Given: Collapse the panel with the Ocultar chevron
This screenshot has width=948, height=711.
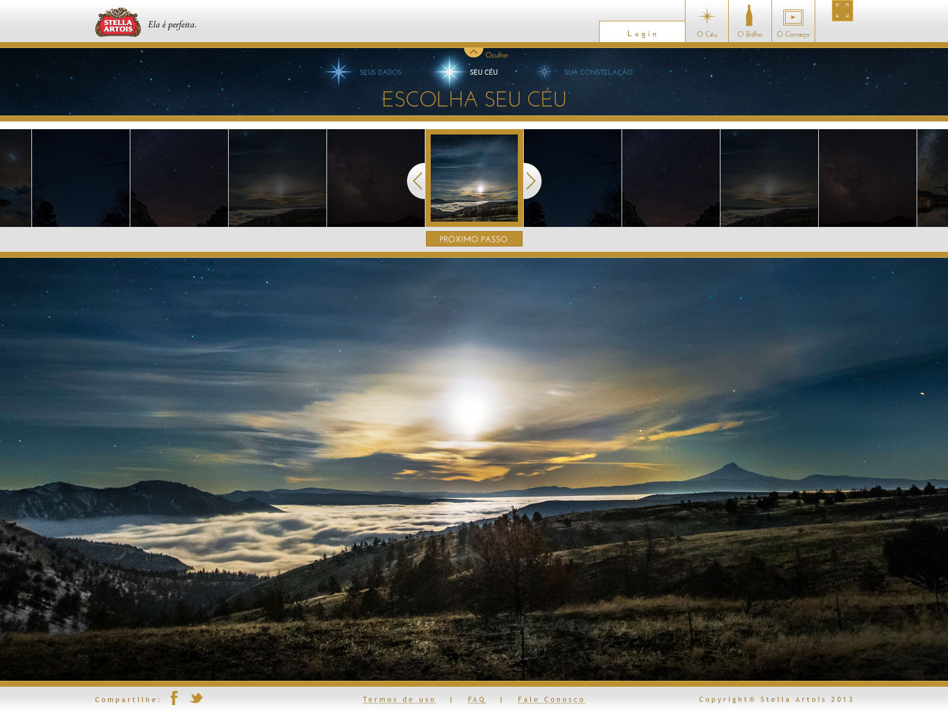Looking at the screenshot, I should [x=473, y=52].
